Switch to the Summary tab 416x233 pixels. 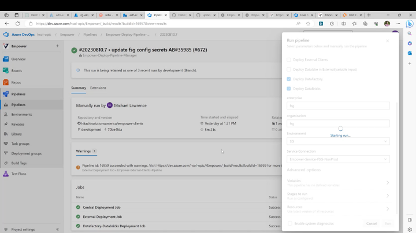pos(79,88)
